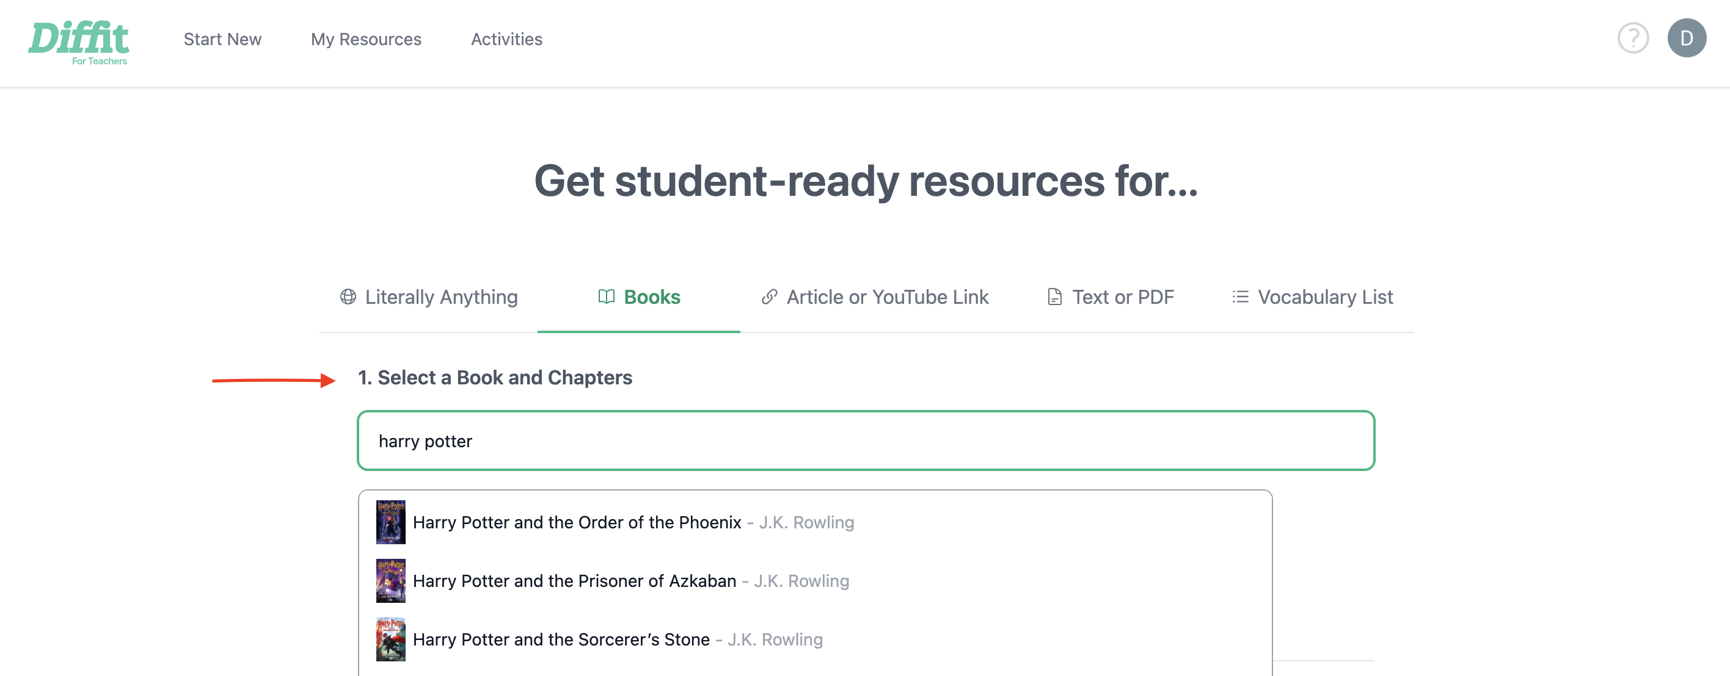Select the Books tab
The width and height of the screenshot is (1730, 676).
639,297
